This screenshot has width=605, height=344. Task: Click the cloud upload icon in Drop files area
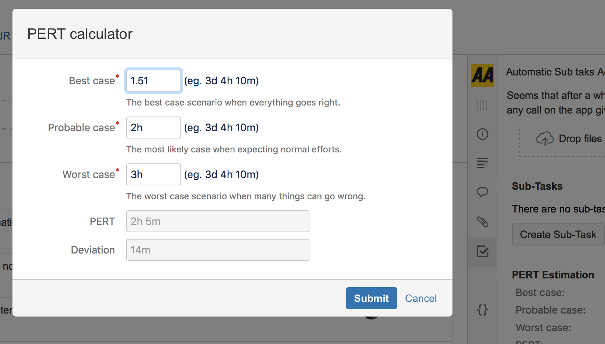pyautogui.click(x=545, y=138)
